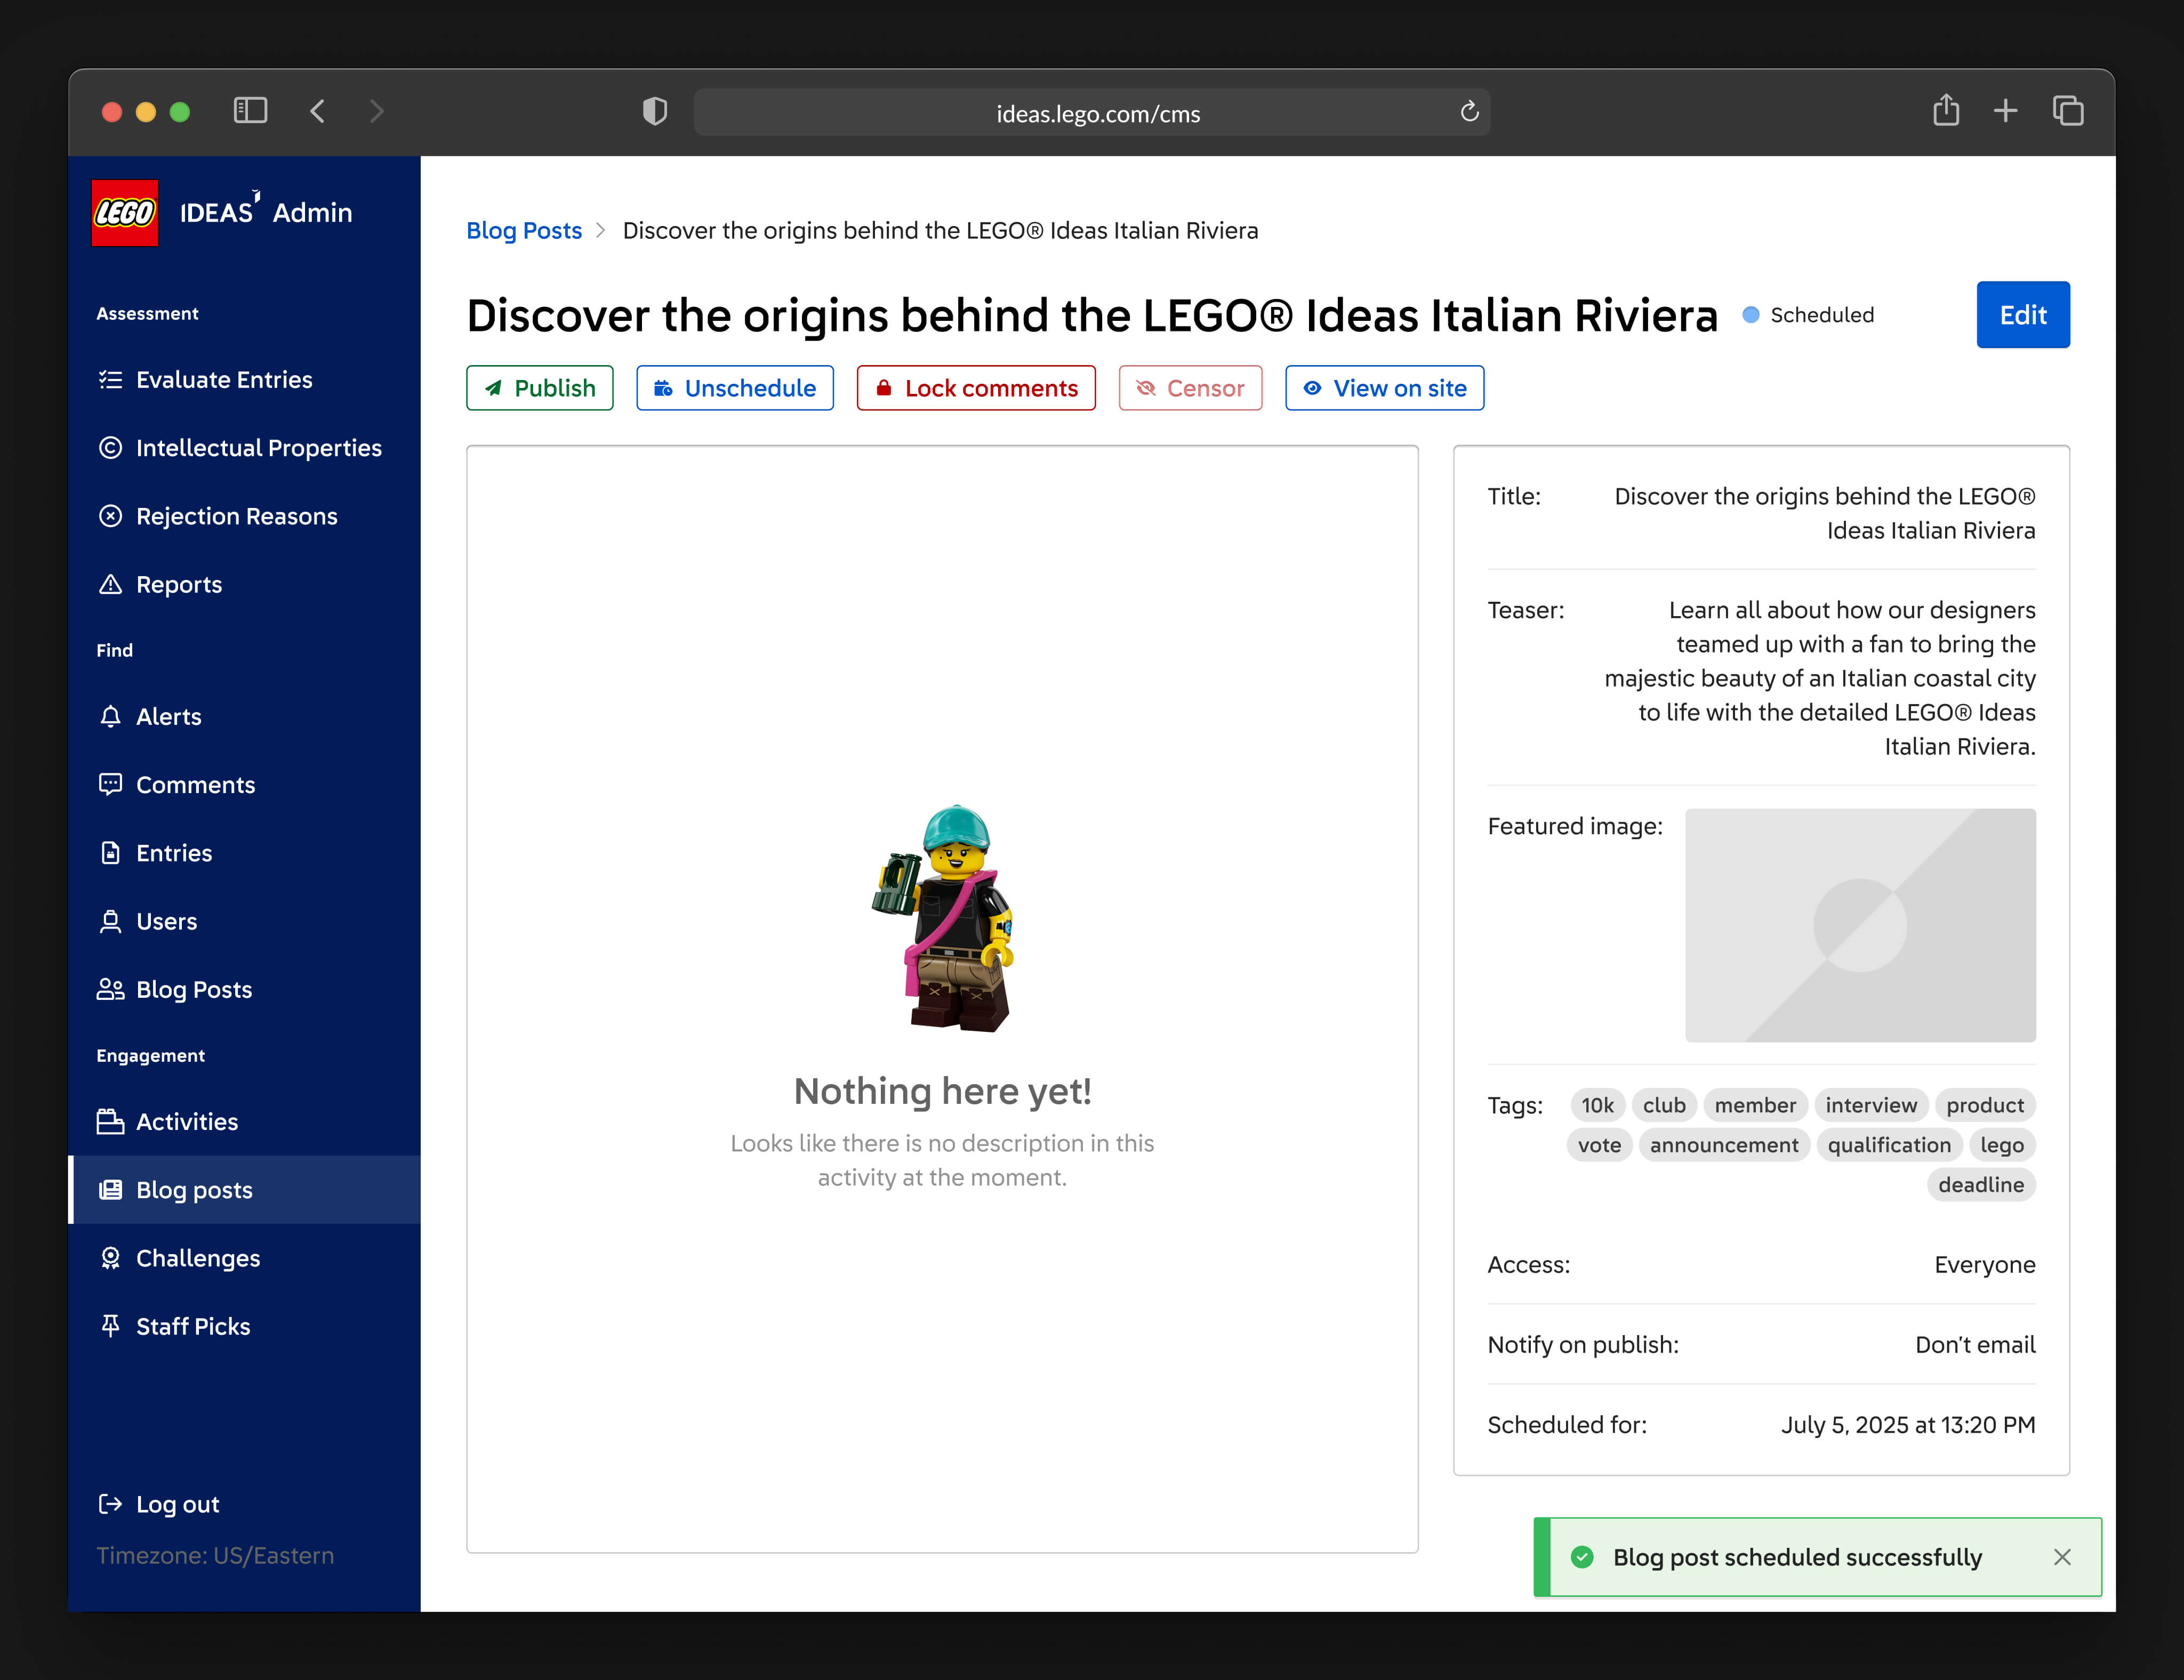
Task: Click the Evaluate Entries checklist icon
Action: pos(111,380)
